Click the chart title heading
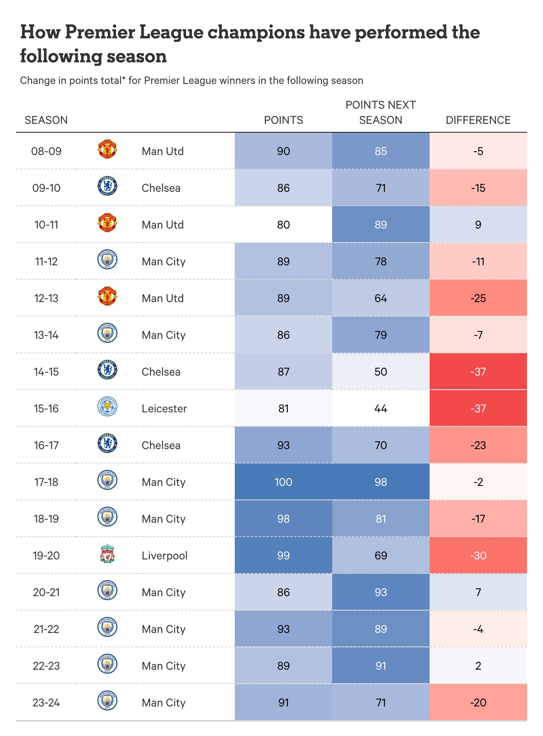Image resolution: width=543 pixels, height=736 pixels. click(x=250, y=44)
